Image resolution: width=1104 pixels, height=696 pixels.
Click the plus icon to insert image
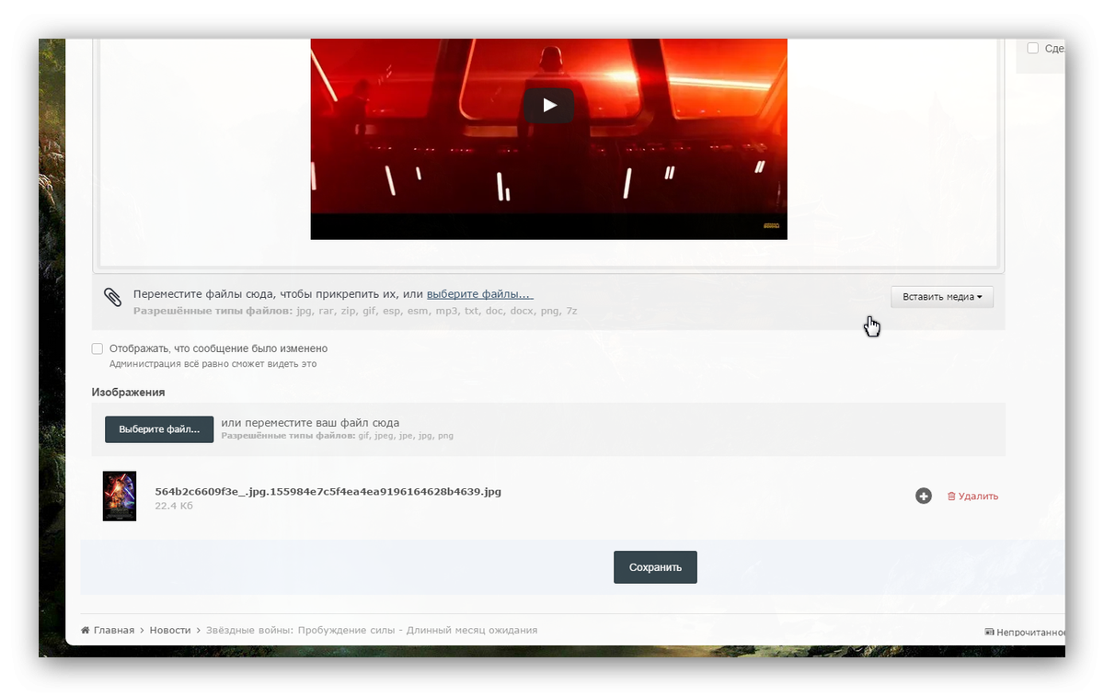[924, 496]
